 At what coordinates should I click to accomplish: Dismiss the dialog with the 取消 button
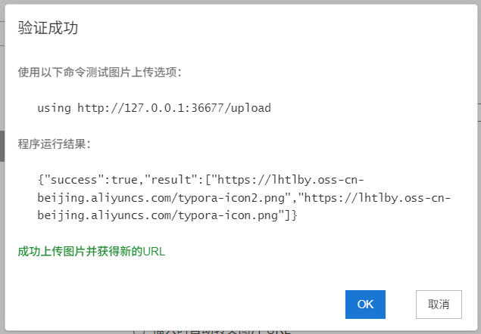(439, 305)
